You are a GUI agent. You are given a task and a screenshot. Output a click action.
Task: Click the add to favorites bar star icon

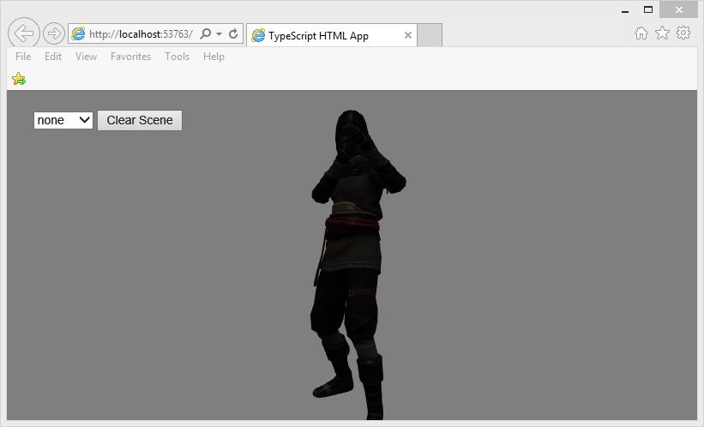(x=19, y=79)
